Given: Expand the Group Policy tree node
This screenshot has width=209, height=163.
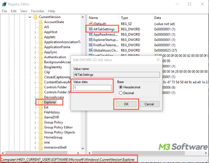Looking at the screenshot, I should click(35, 122).
